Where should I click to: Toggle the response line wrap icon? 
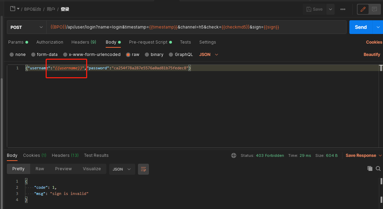[x=143, y=169]
